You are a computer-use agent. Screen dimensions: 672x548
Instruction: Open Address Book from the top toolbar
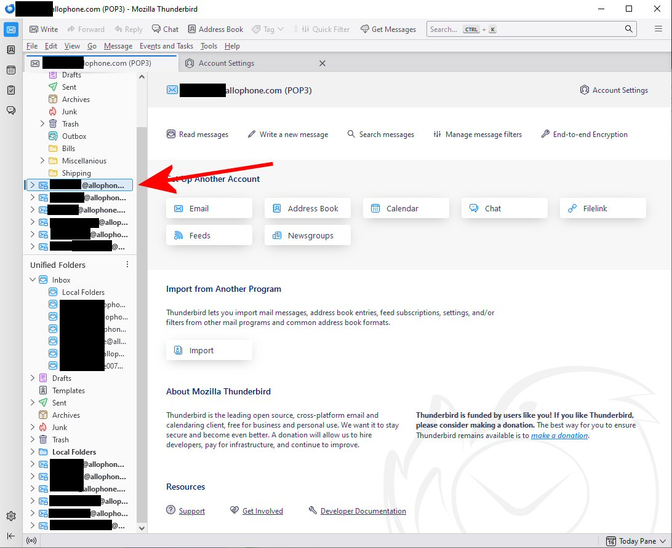[x=215, y=29]
